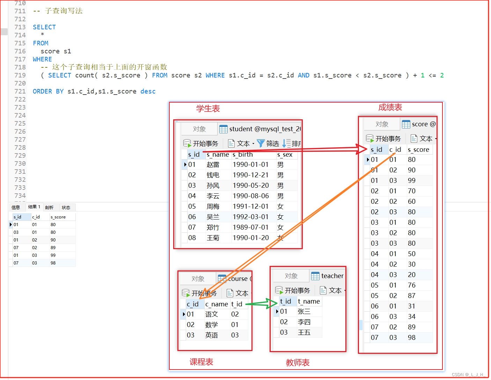Image resolution: width=491 pixels, height=380 pixels.
Task: Open the 文本 dropdown arrow in teacher toolbar
Action: [x=345, y=291]
